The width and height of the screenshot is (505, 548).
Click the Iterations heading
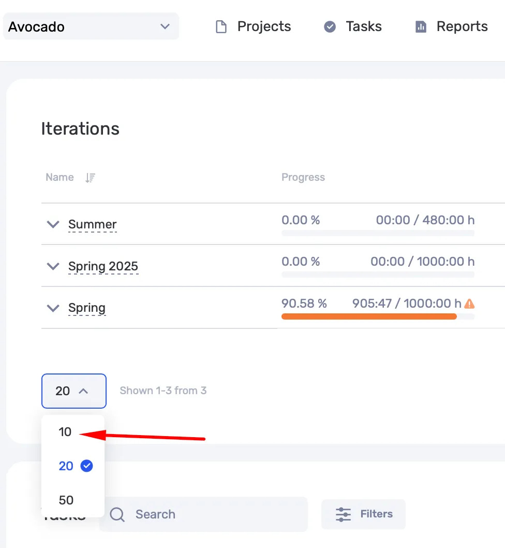coord(80,128)
